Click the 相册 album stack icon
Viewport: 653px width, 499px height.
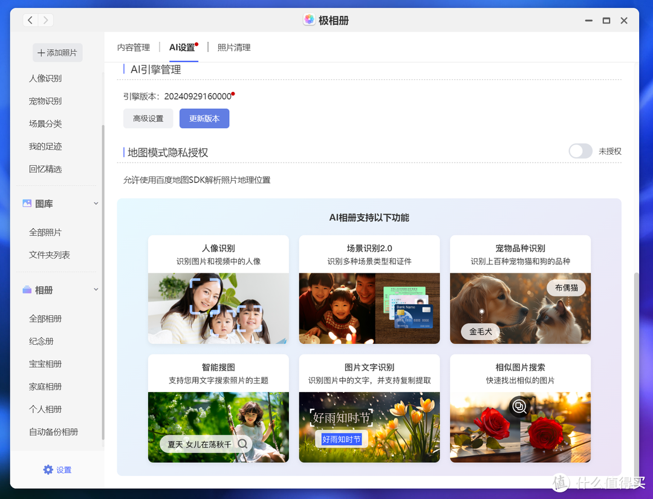pyautogui.click(x=27, y=290)
